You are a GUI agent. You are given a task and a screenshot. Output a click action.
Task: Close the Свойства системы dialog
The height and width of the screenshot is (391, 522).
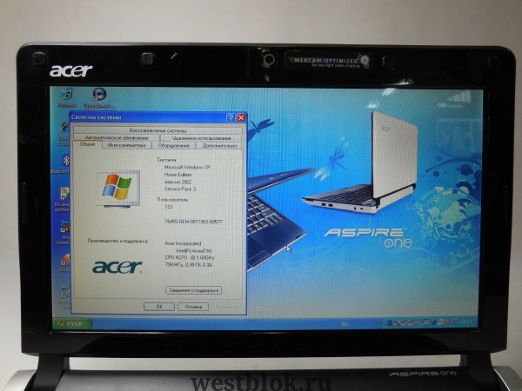pos(241,117)
